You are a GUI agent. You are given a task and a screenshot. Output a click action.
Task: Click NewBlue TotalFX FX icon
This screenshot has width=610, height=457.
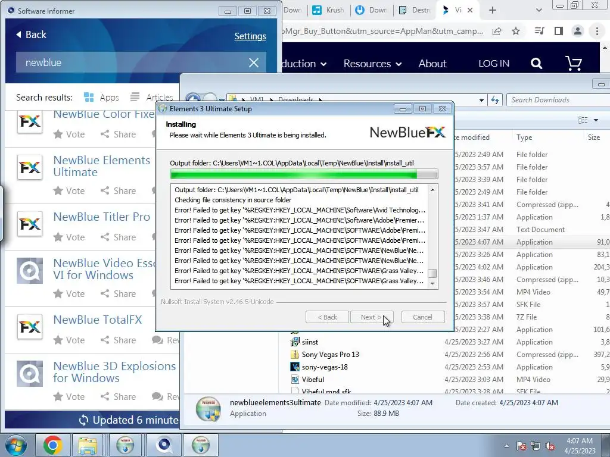(x=30, y=327)
